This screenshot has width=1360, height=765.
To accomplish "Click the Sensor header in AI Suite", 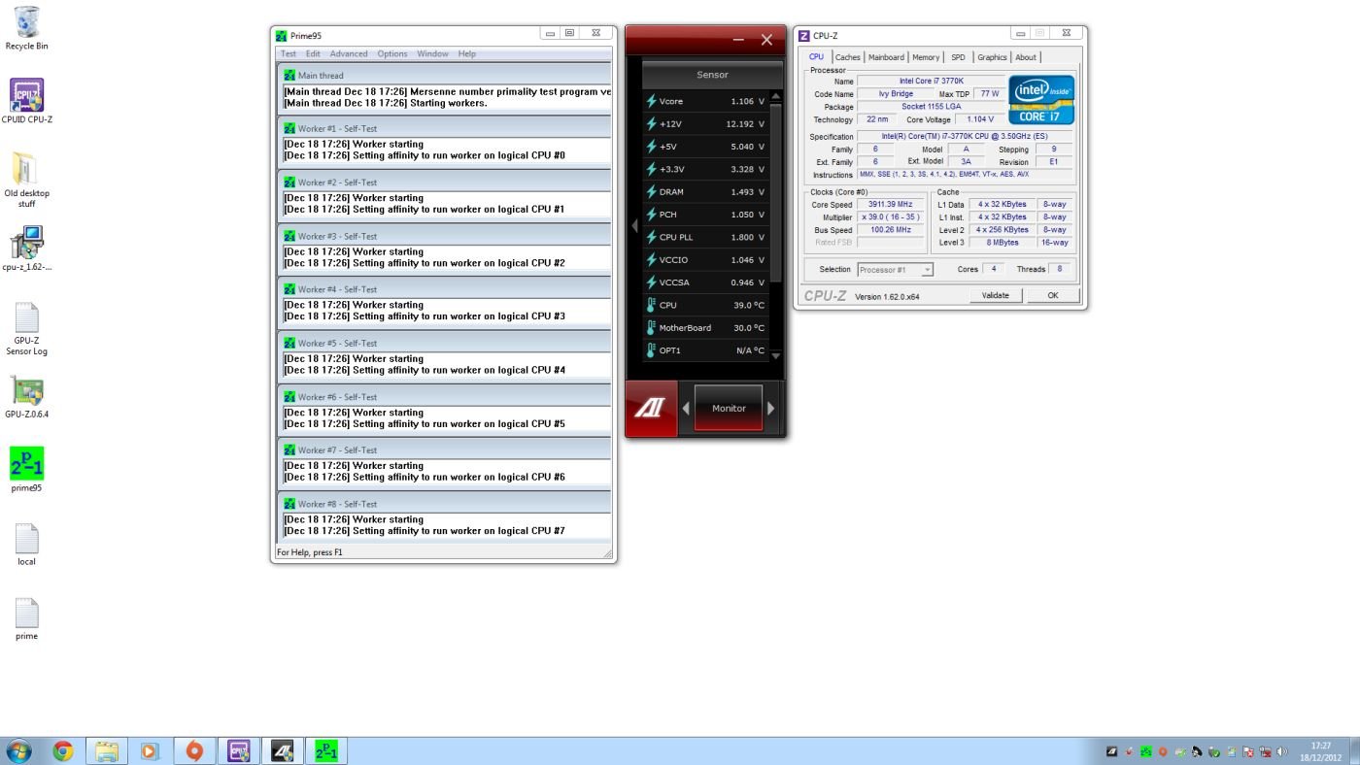I will coord(712,75).
